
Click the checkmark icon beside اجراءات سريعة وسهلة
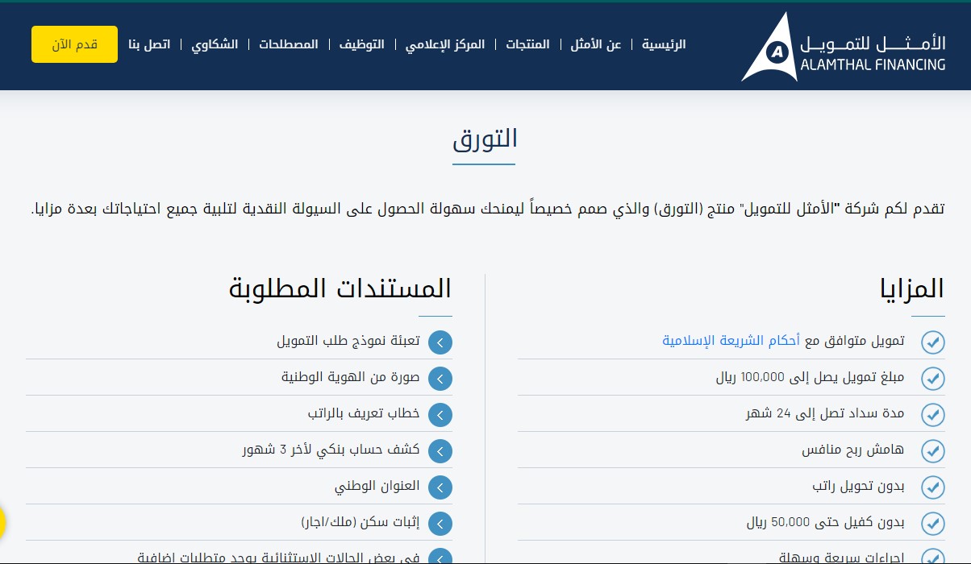tap(932, 557)
